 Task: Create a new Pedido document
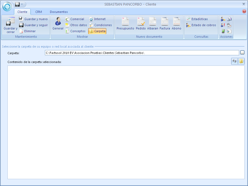tap(141, 24)
